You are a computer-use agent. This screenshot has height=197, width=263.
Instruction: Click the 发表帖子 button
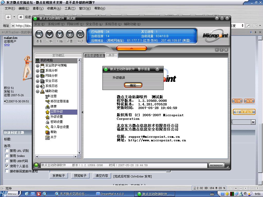click(x=59, y=175)
